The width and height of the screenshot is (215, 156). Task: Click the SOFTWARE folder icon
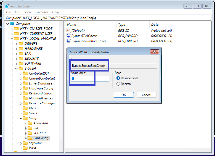pos(21,64)
